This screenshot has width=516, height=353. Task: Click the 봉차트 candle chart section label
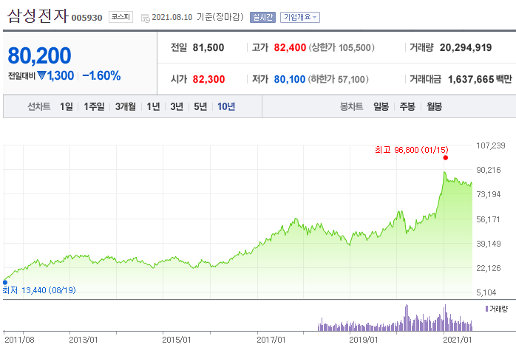(352, 106)
